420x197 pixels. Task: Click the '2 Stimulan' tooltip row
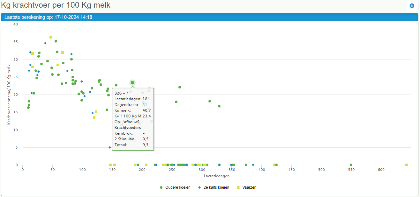131,139
